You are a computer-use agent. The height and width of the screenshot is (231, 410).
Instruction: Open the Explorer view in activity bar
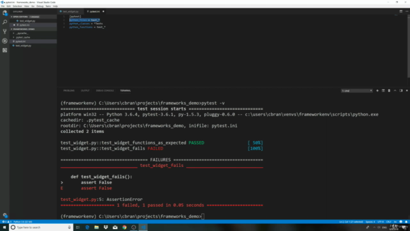point(4,13)
